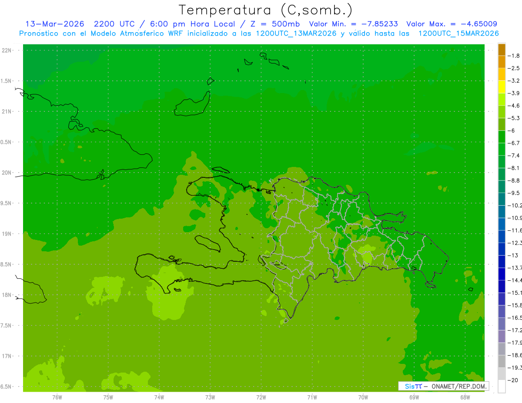
Task: Click the '1200UTC_15MAR2026' valid-until text
Action: pos(458,33)
